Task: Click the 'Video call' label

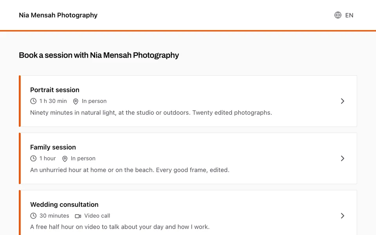Action: coord(97,216)
